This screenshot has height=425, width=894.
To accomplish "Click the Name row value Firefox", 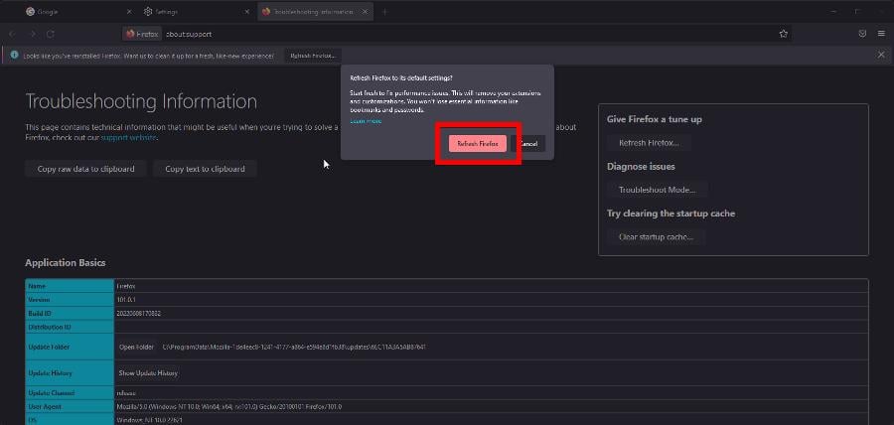I will (125, 286).
